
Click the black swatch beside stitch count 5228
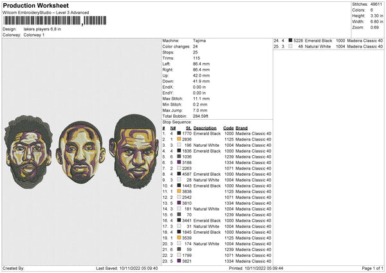(x=291, y=41)
